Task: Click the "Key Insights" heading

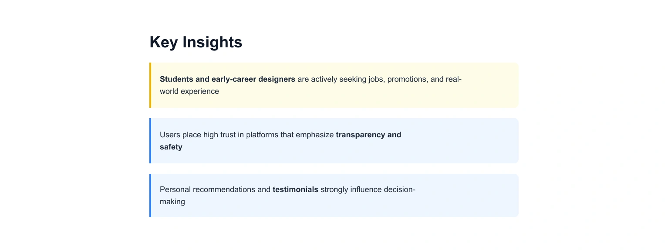Action: pyautogui.click(x=196, y=42)
